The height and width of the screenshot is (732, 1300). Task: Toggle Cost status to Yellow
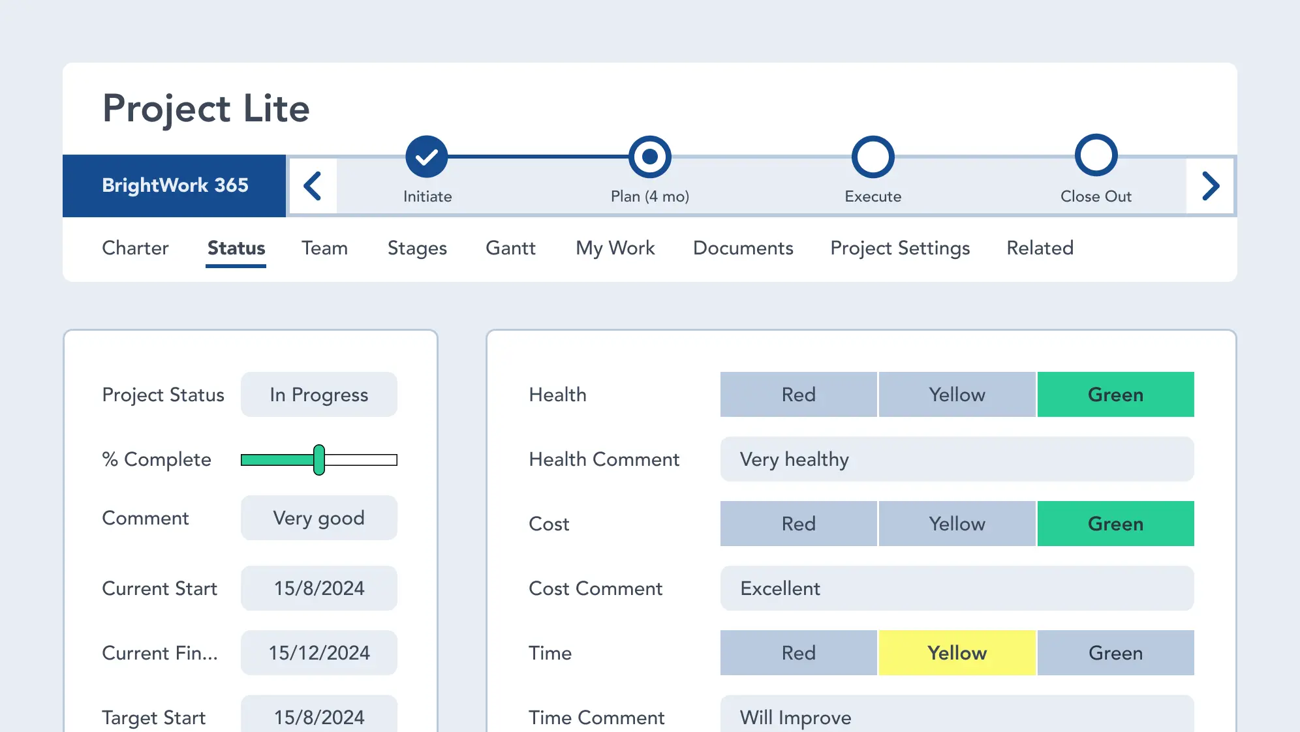click(956, 523)
